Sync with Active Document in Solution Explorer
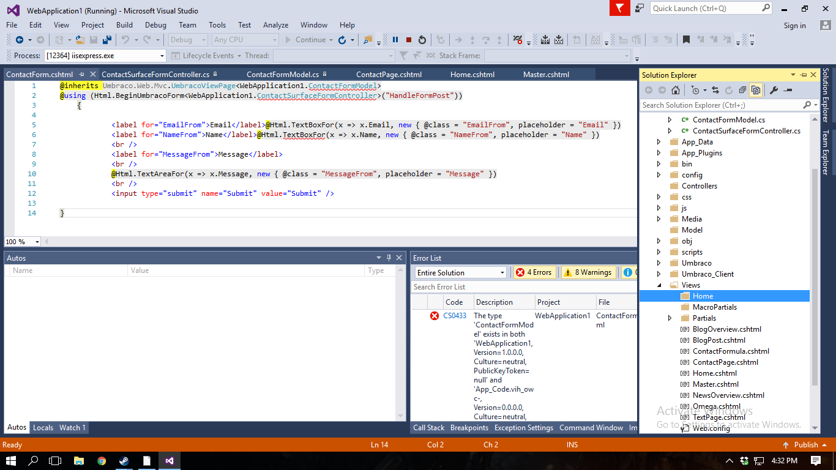836x470 pixels. coord(715,91)
